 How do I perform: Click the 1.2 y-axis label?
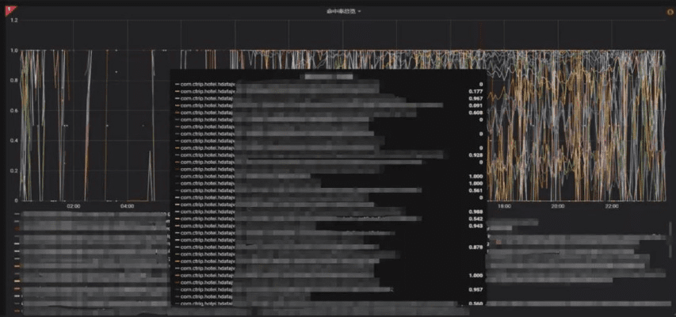[13, 20]
